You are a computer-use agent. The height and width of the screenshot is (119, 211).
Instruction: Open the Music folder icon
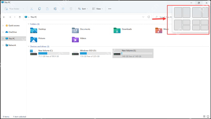pos(159,30)
